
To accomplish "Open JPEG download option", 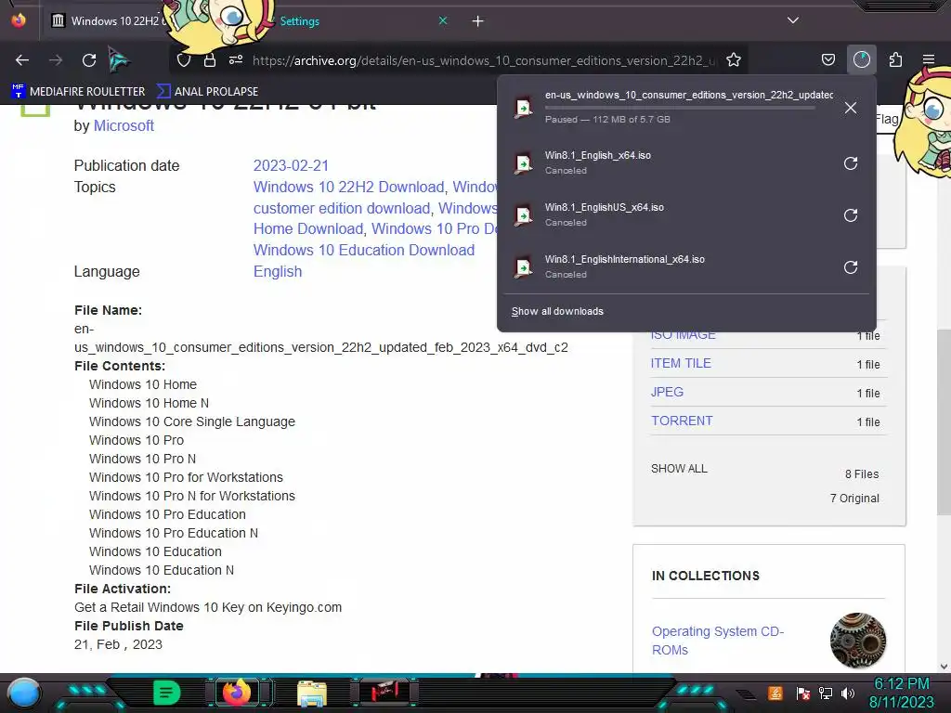I will (x=667, y=392).
